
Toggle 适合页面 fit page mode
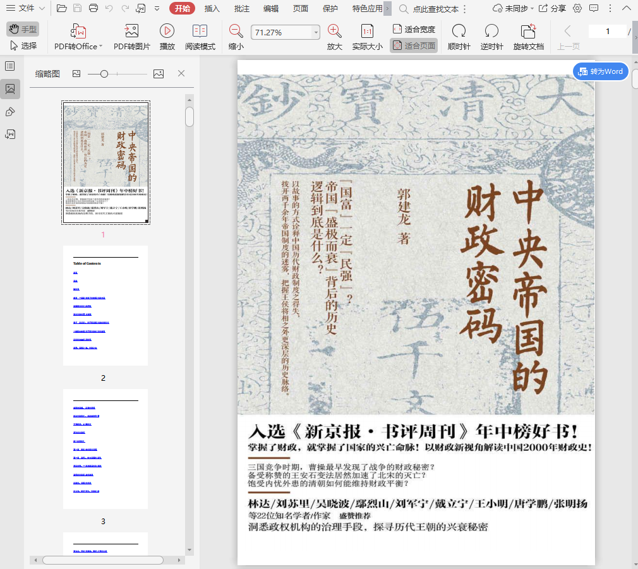point(414,45)
